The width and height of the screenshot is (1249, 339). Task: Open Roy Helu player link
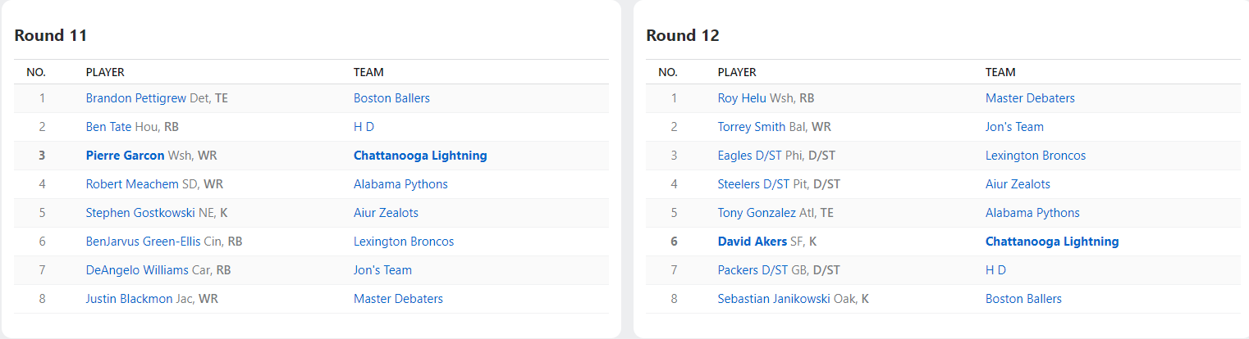click(x=742, y=98)
